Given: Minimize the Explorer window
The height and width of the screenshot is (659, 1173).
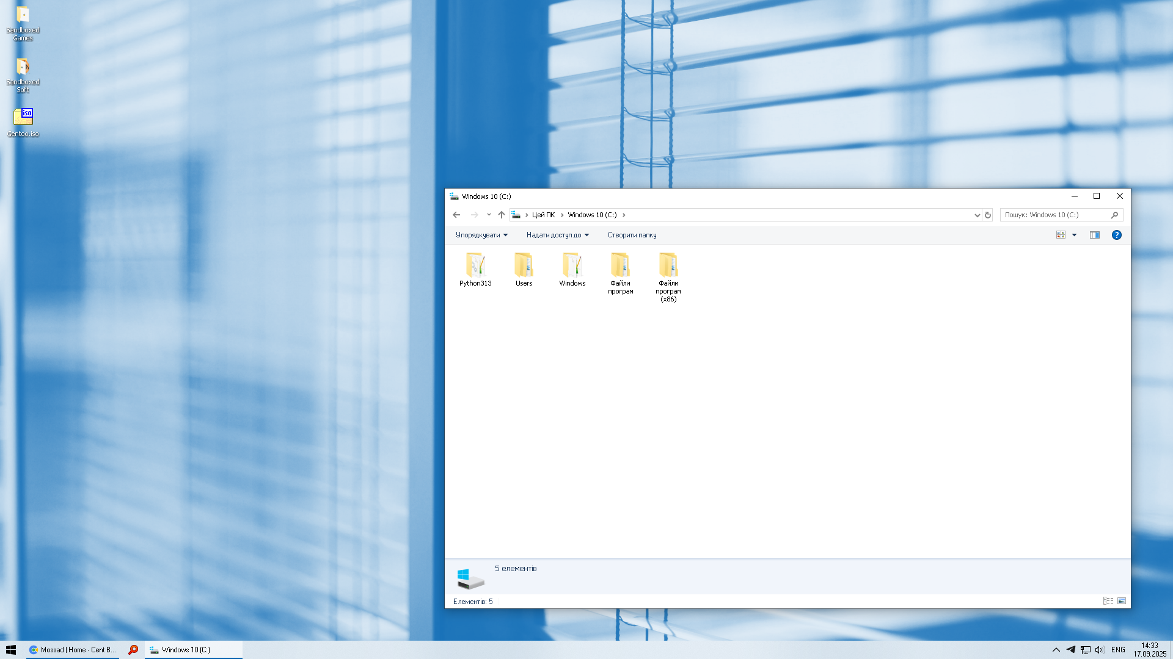Looking at the screenshot, I should coord(1074,196).
